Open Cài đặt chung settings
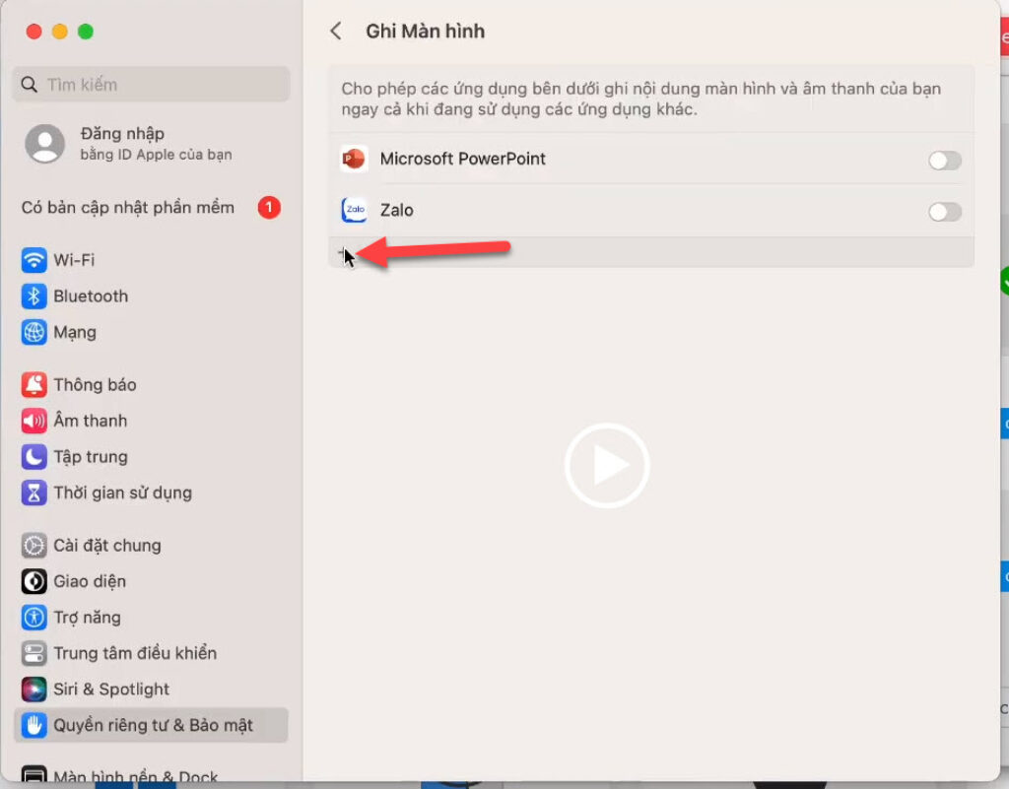Screen dimensions: 1009x789 (x=106, y=546)
